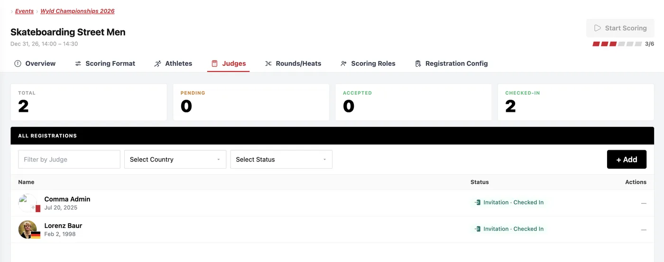The width and height of the screenshot is (664, 262).
Task: Go to the Events breadcrumb link
Action: [24, 11]
